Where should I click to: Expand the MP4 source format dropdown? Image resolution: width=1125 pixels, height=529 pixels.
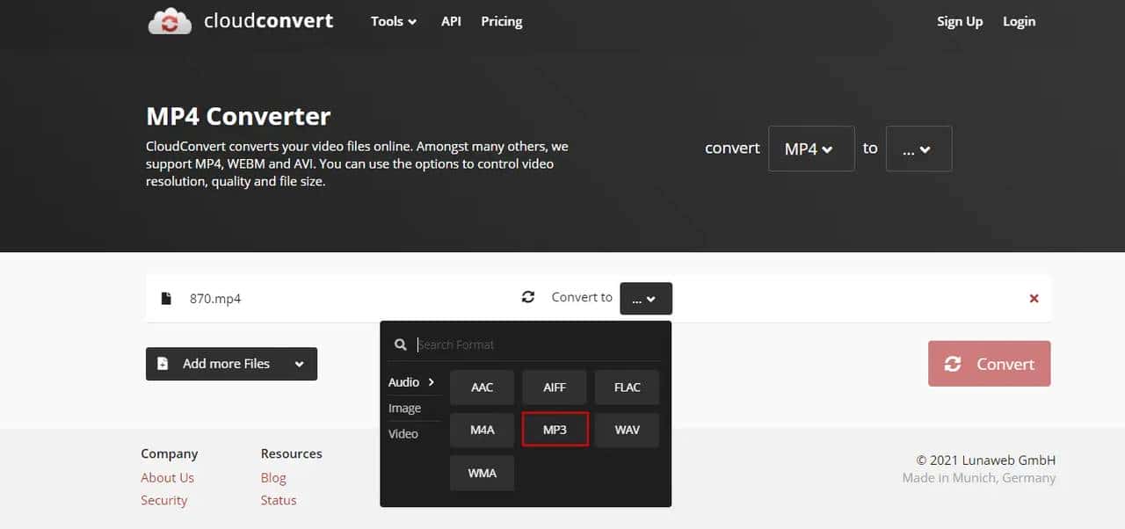[x=810, y=149]
